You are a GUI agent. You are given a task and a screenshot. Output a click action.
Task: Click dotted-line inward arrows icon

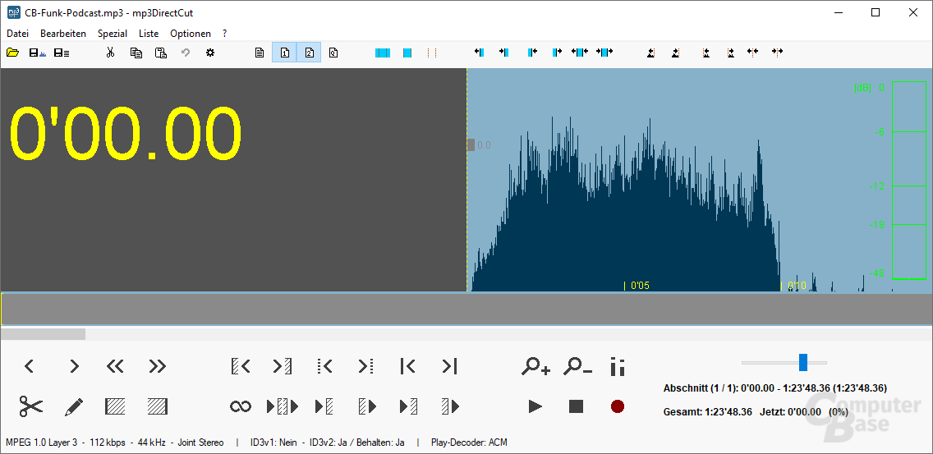tap(752, 53)
